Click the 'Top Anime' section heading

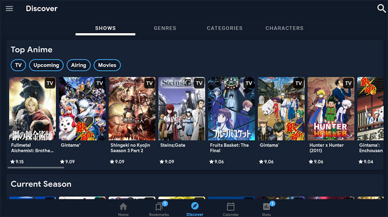point(32,50)
